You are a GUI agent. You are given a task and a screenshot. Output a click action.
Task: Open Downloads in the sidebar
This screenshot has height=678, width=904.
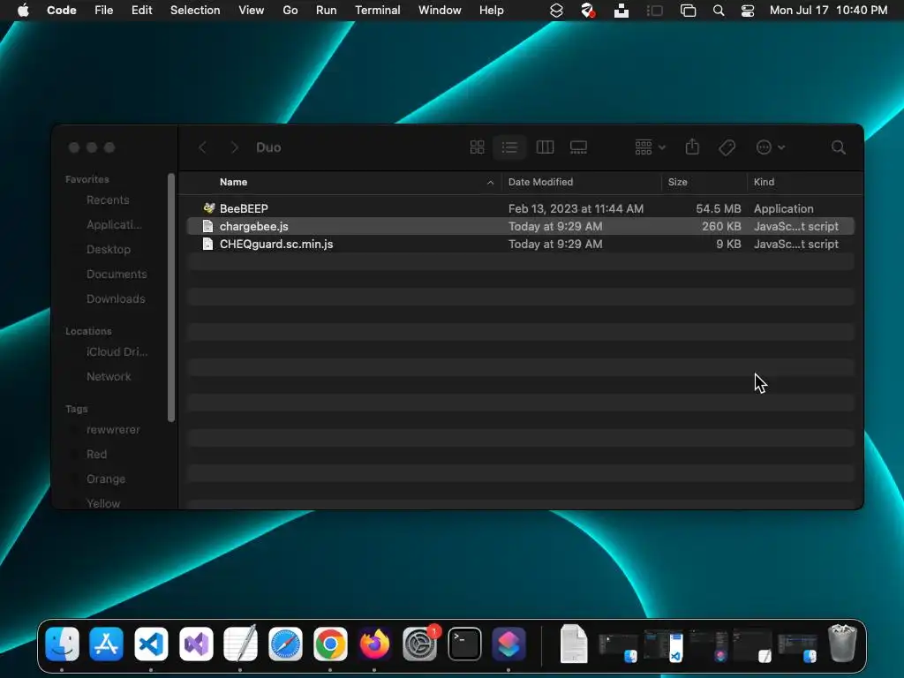[x=116, y=299]
